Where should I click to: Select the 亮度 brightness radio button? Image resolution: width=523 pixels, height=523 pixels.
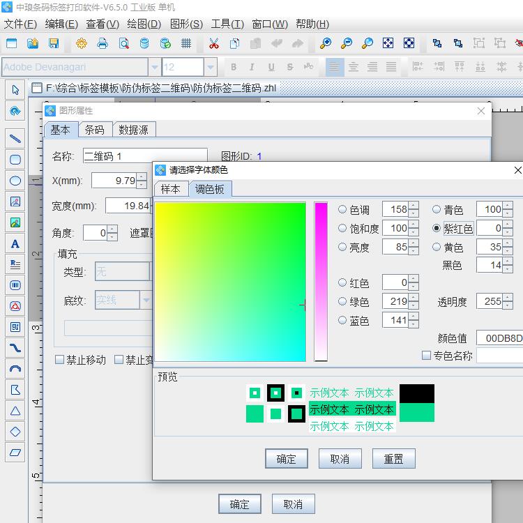[342, 247]
